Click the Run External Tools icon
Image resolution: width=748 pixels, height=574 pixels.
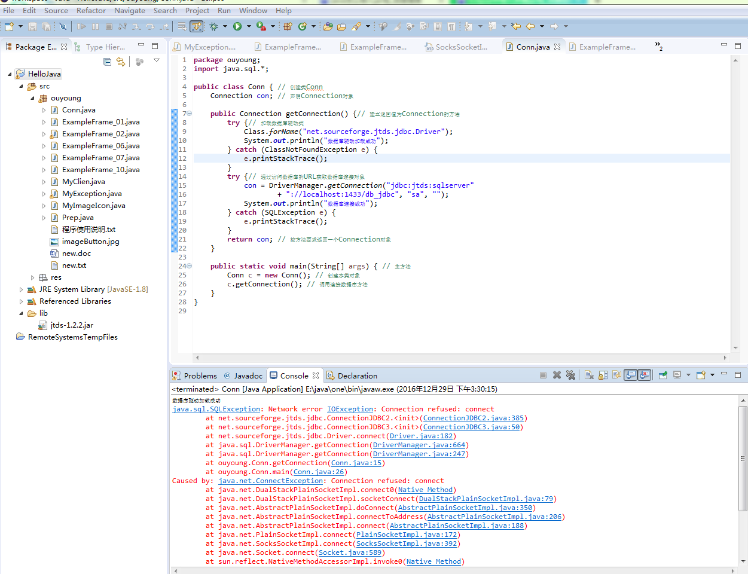(x=261, y=26)
